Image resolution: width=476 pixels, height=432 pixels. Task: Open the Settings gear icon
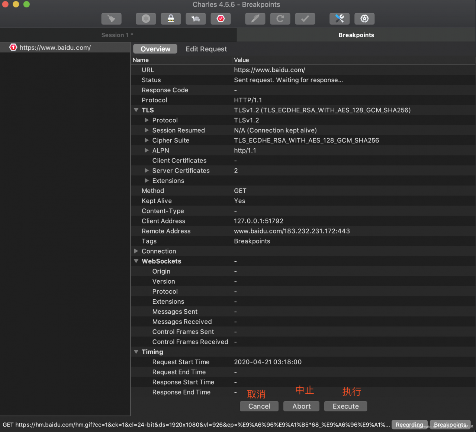[x=364, y=19]
